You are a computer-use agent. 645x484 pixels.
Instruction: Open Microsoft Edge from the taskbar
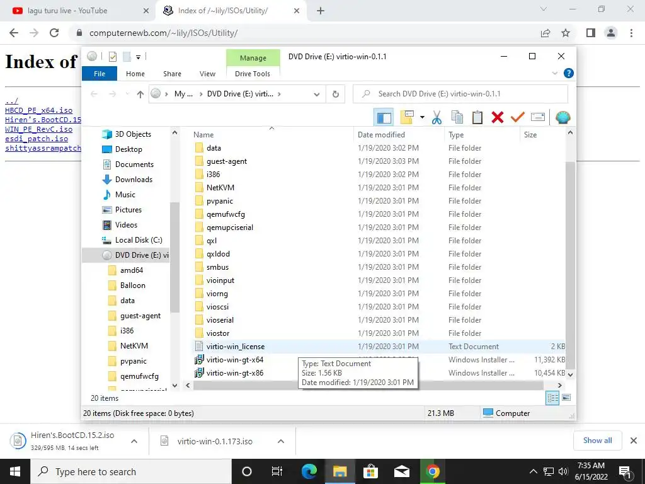[x=309, y=471]
